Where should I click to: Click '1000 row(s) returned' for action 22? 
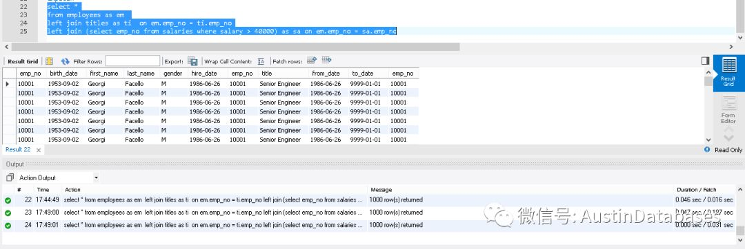tap(396, 199)
